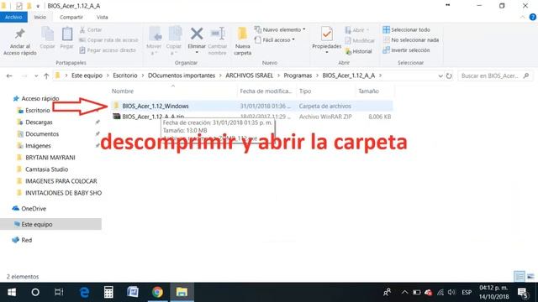
Task: Click Cortar in the ribbon
Action: [x=91, y=30]
